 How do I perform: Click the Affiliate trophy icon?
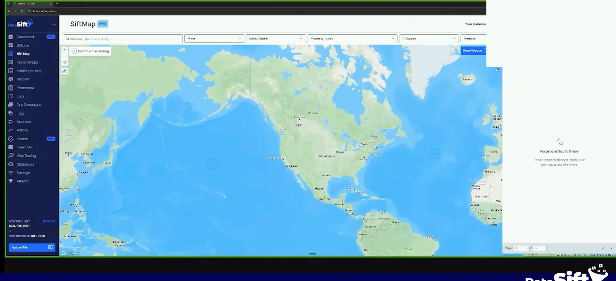[11, 181]
